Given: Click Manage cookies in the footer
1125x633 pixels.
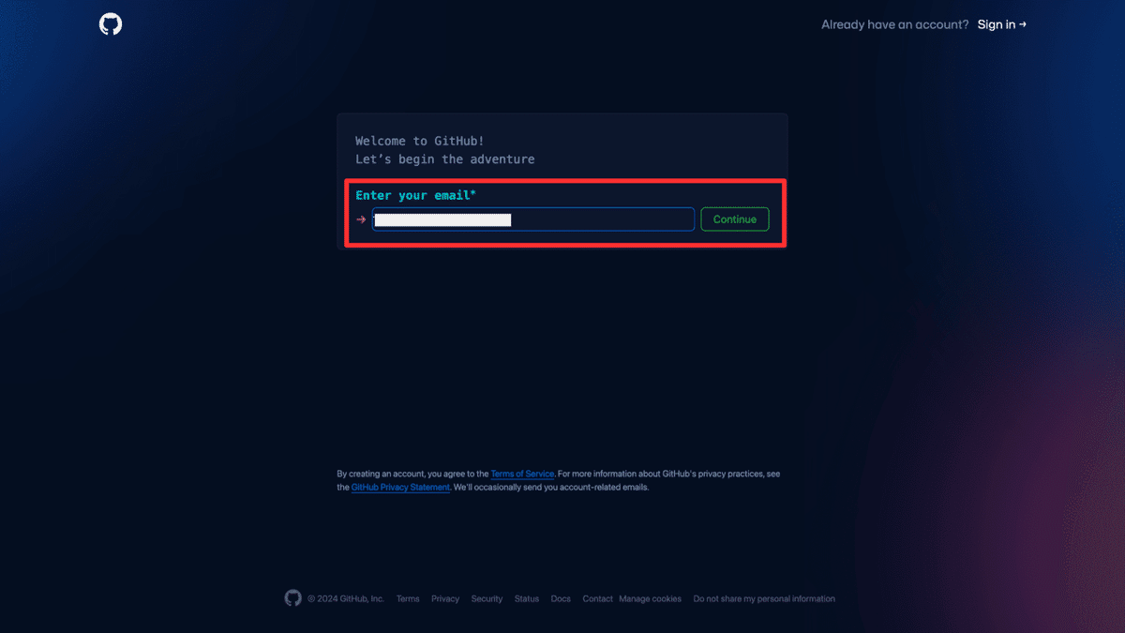Looking at the screenshot, I should [x=650, y=599].
